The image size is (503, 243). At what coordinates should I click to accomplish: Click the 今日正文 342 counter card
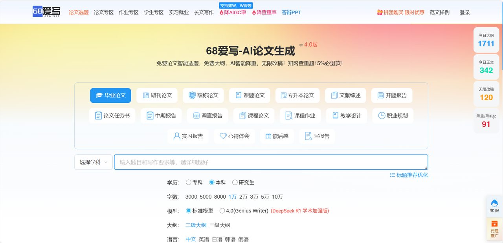click(x=486, y=67)
